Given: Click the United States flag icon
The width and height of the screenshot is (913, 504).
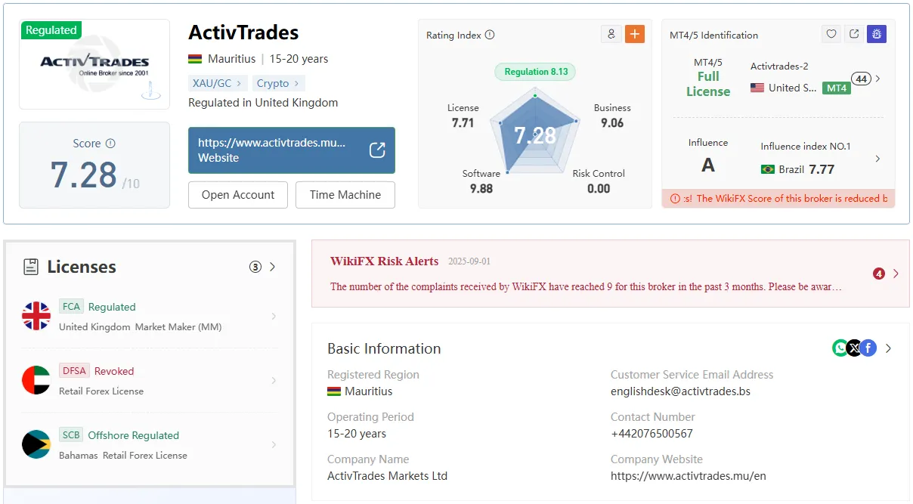Looking at the screenshot, I should (x=757, y=88).
